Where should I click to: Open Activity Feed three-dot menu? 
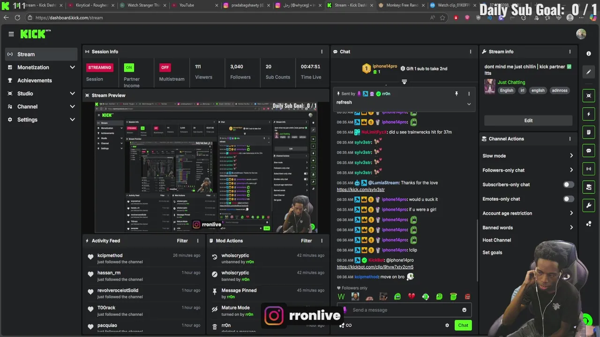197,241
